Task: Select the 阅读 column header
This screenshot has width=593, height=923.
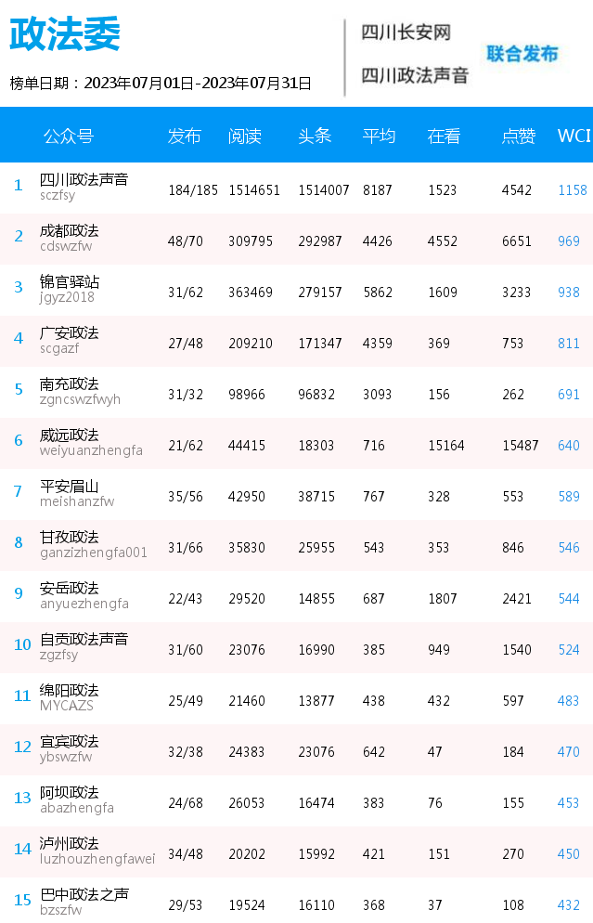Action: (x=245, y=136)
